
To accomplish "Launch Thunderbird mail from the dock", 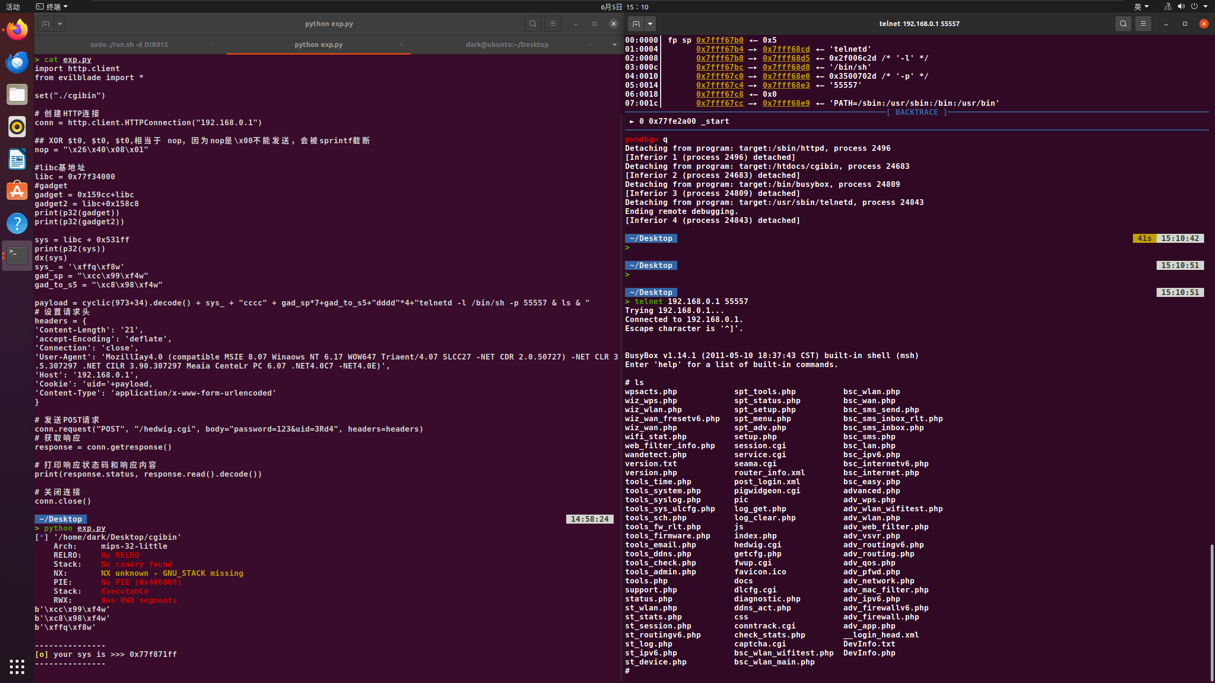I will [17, 62].
